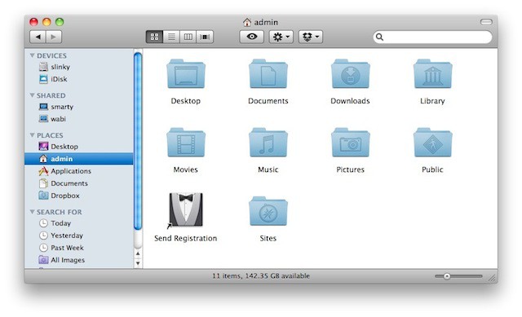Open the Desktop folder icon
The height and width of the screenshot is (317, 522).
click(186, 74)
